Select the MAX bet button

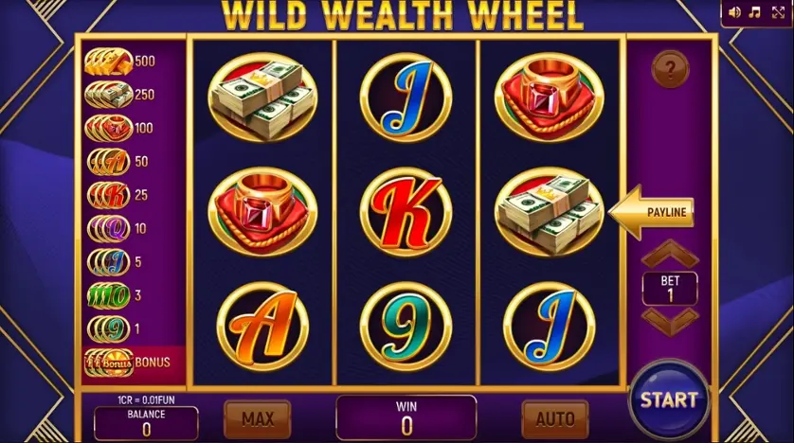pyautogui.click(x=257, y=419)
